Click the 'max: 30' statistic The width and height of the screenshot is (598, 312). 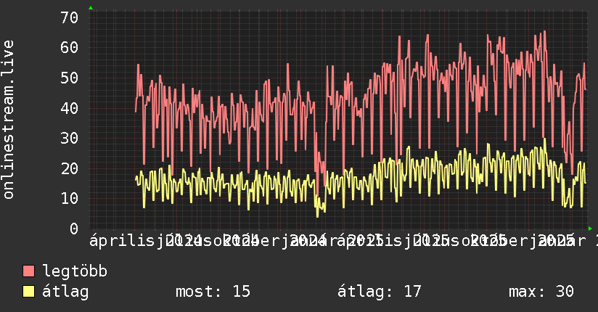(541, 292)
